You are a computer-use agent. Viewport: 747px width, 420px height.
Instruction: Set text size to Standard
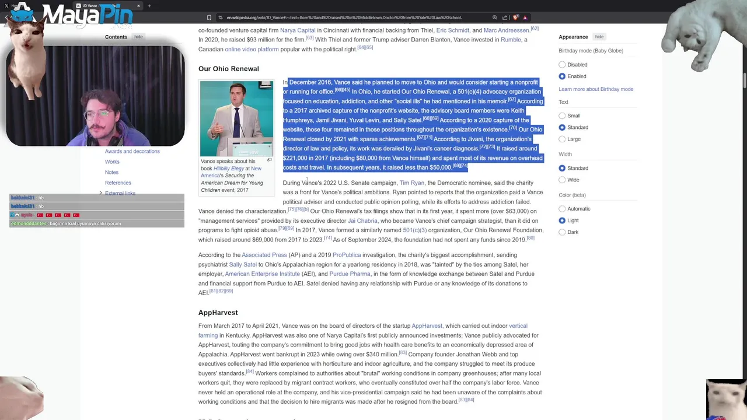tap(562, 127)
